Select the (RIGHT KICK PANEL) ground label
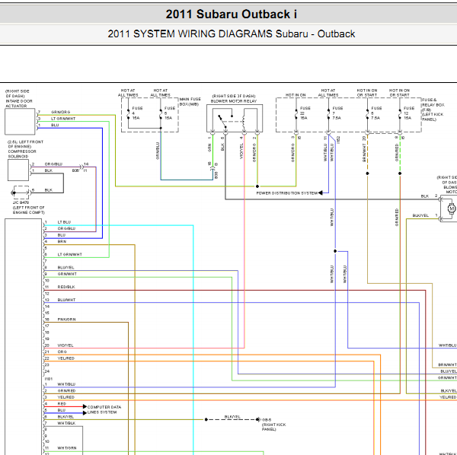 pyautogui.click(x=273, y=427)
